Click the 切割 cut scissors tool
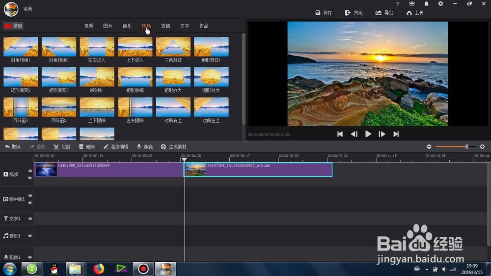 point(62,147)
